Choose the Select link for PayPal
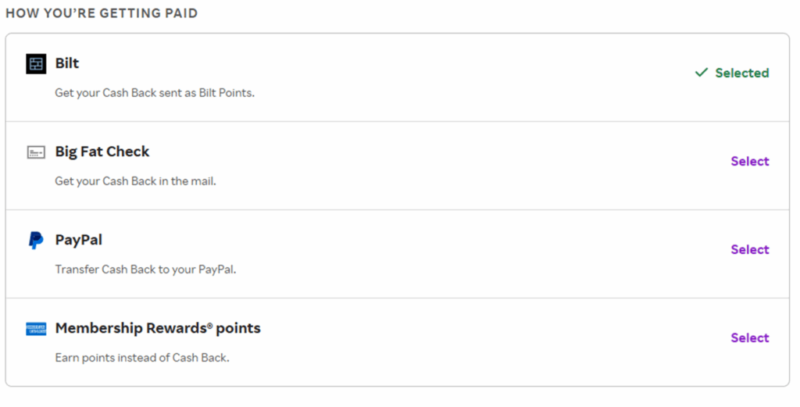The height and width of the screenshot is (407, 800). [x=749, y=250]
